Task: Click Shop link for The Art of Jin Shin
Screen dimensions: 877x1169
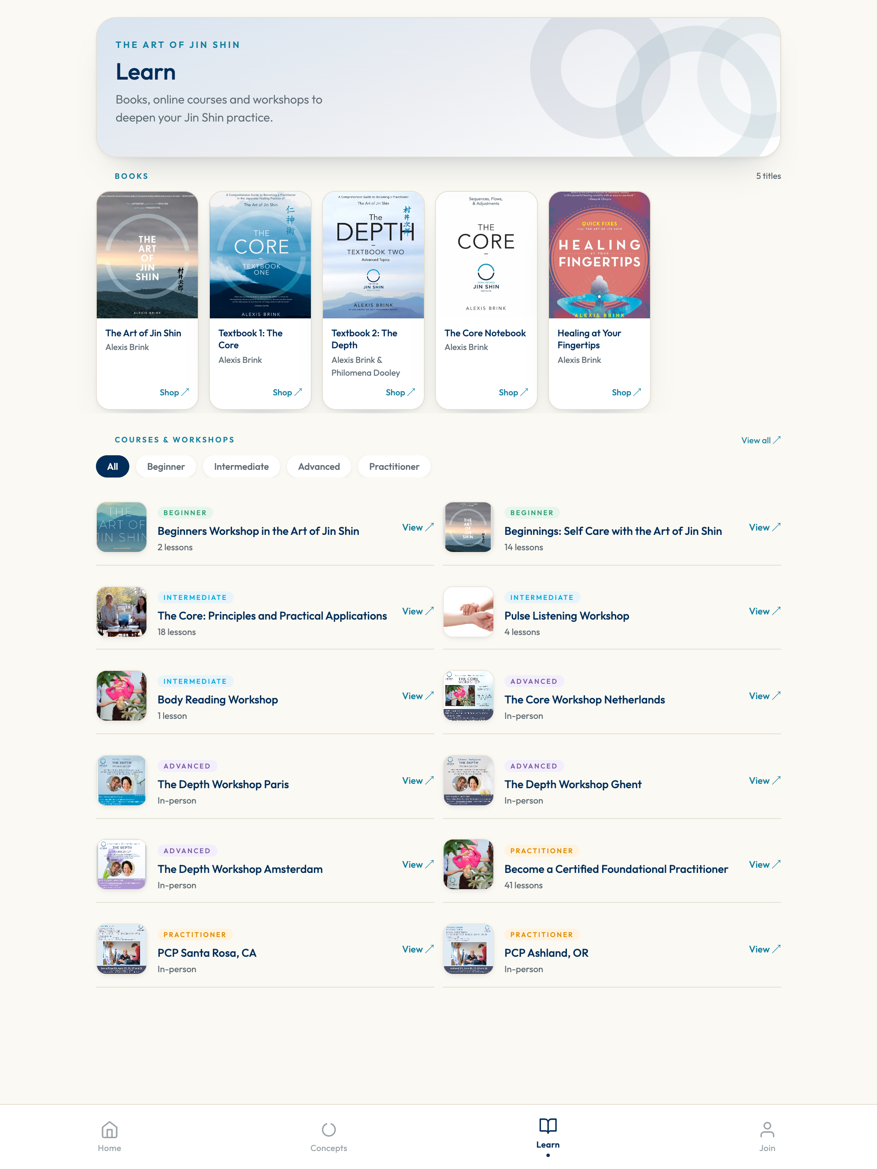Action: point(174,392)
